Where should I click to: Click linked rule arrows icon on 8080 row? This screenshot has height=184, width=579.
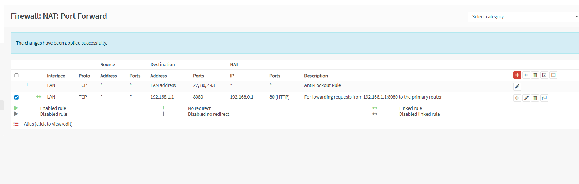tap(39, 97)
